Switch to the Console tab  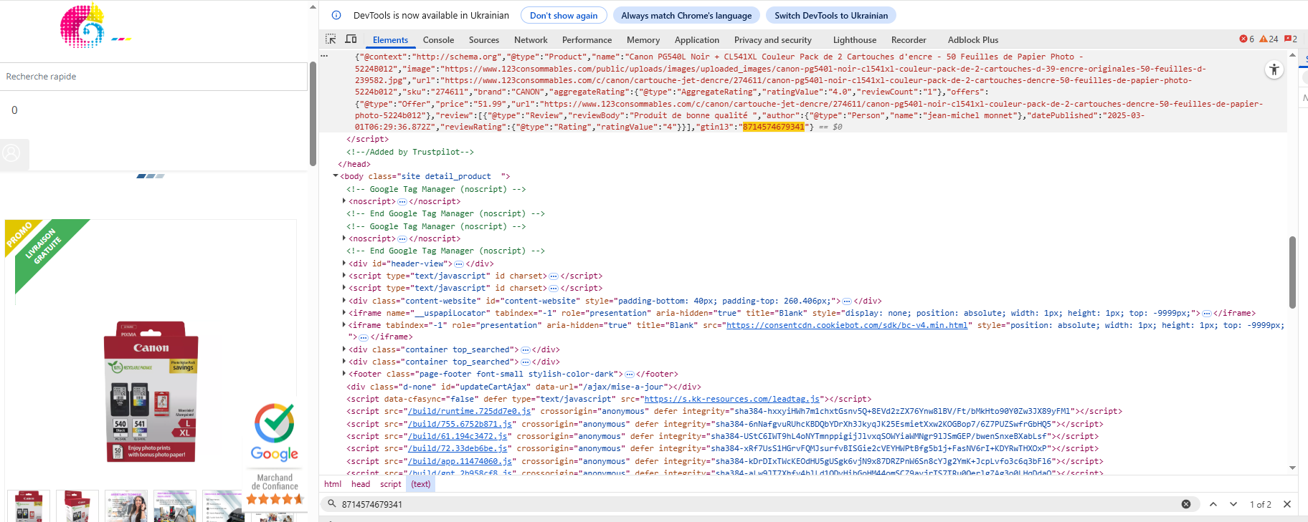pos(438,40)
